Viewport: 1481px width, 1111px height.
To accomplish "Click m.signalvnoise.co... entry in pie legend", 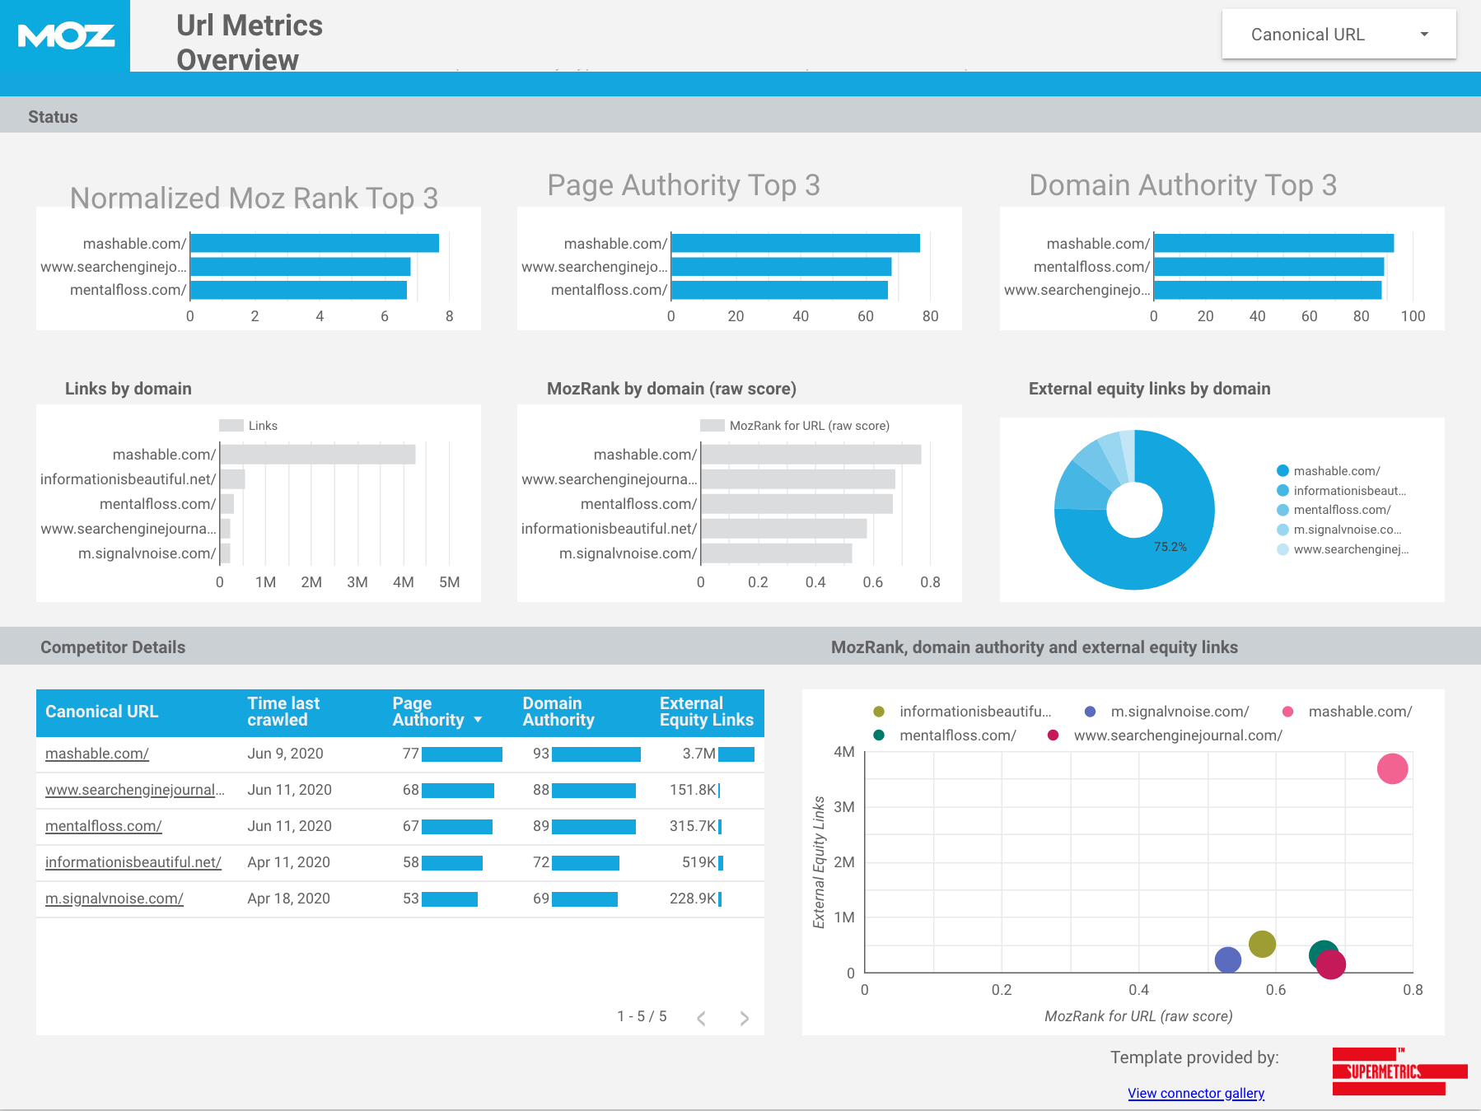I will [1339, 530].
